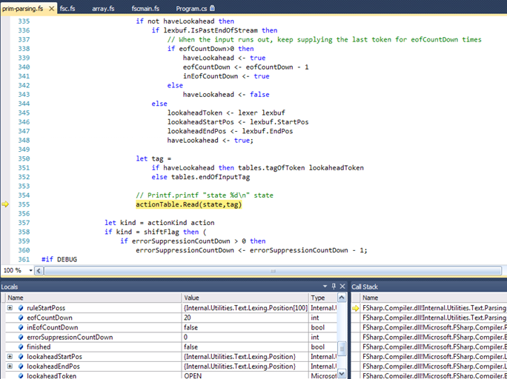Click the #if DEBUG directive on line 361

pos(59,259)
